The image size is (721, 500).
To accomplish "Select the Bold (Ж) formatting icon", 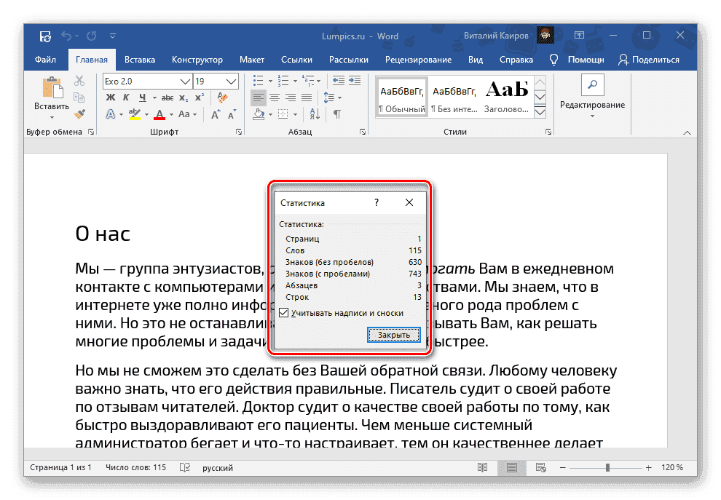I will pyautogui.click(x=109, y=97).
